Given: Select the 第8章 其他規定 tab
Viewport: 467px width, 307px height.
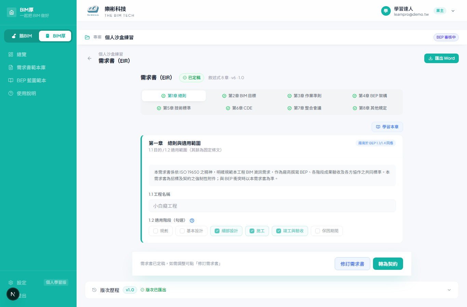Looking at the screenshot, I should pyautogui.click(x=370, y=108).
